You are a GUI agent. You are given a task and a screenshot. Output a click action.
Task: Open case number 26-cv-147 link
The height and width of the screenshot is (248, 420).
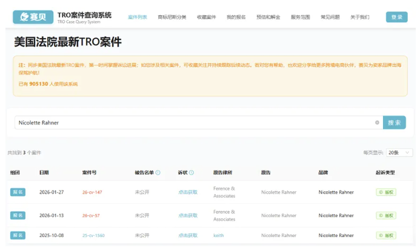[92, 192]
